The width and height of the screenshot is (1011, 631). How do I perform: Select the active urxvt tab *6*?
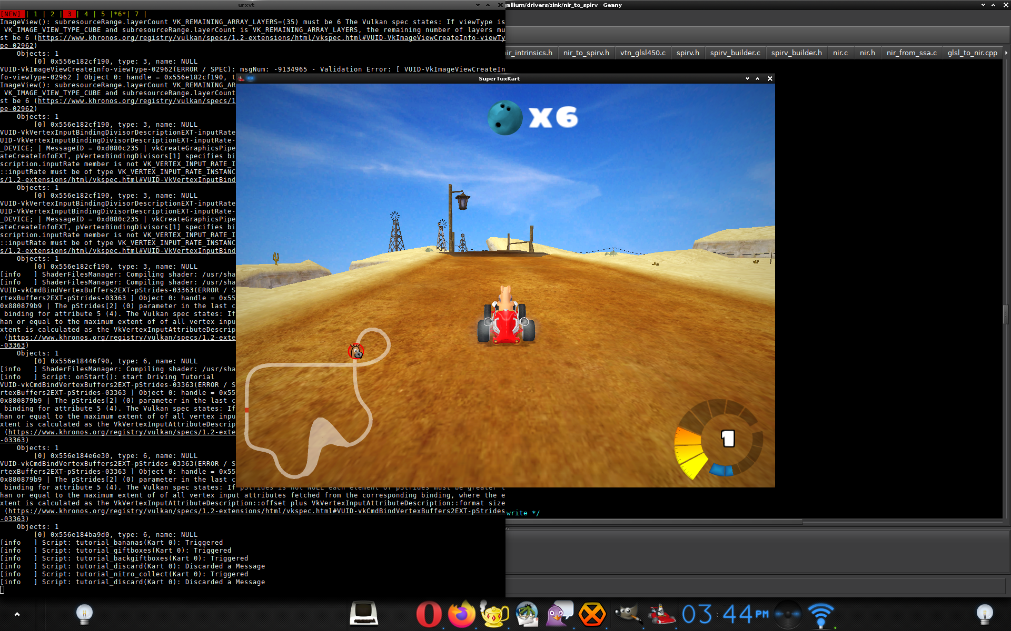click(x=120, y=14)
